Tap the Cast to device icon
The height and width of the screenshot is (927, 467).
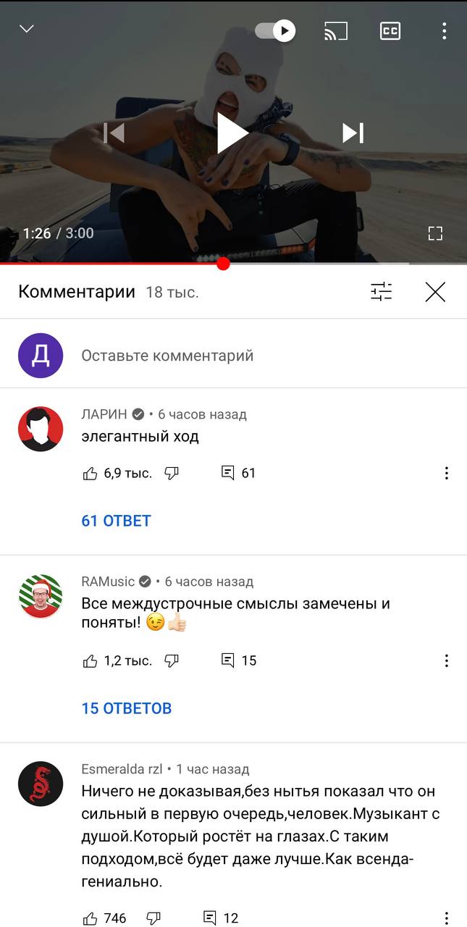point(335,31)
